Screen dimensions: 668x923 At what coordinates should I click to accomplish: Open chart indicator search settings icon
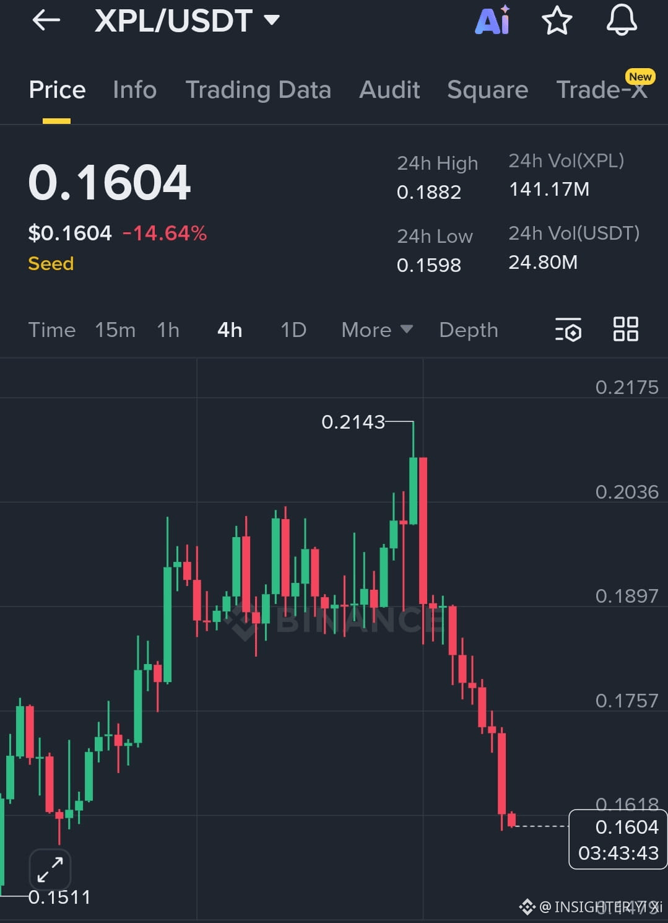coord(568,330)
